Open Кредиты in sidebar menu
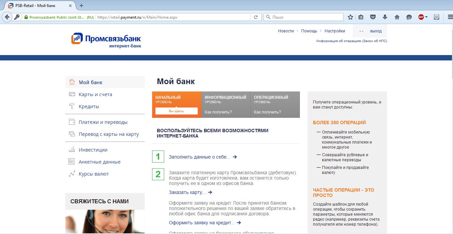453x234 pixels. click(89, 106)
